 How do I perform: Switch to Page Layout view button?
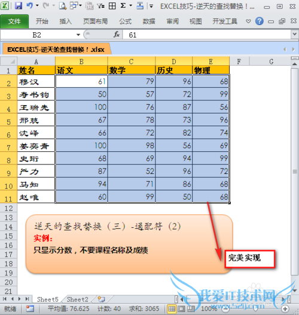tap(181, 308)
